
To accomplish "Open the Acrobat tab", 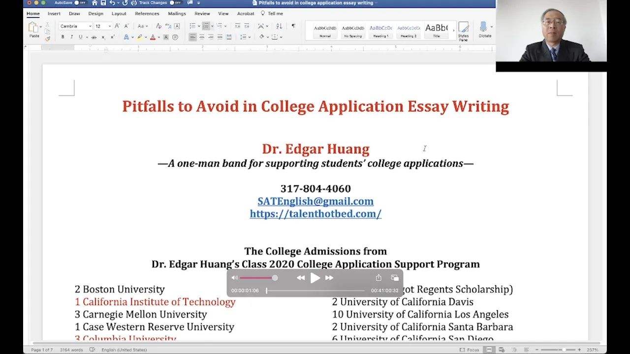I will 246,14.
